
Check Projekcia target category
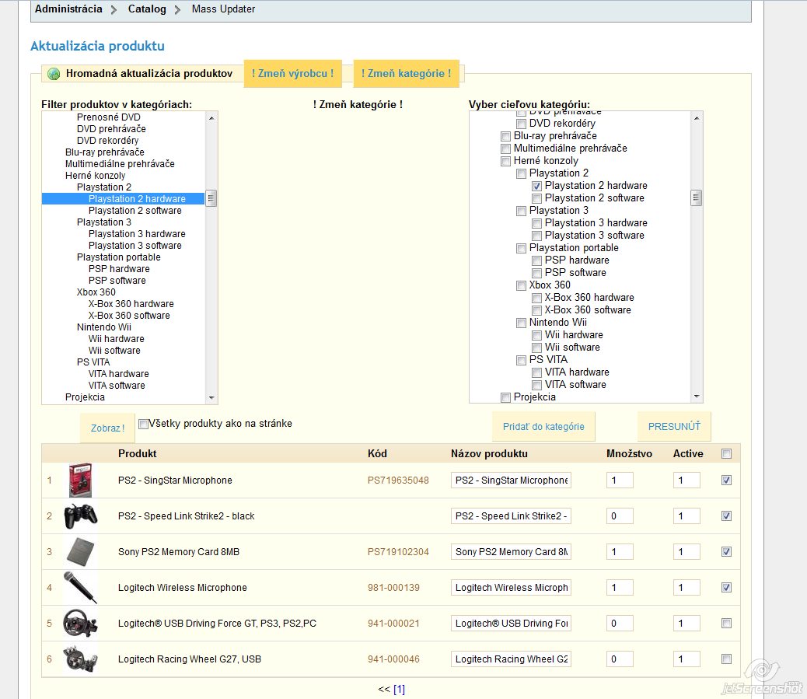coord(505,397)
